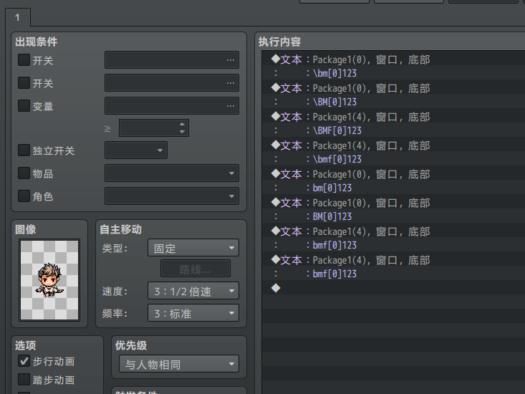
Task: Toggle the 变量 condition checkbox
Action: click(24, 106)
